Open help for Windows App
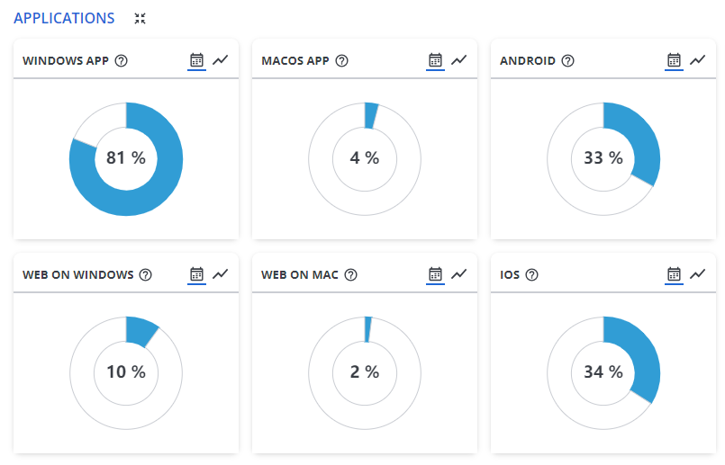The height and width of the screenshot is (465, 725). coord(122,61)
